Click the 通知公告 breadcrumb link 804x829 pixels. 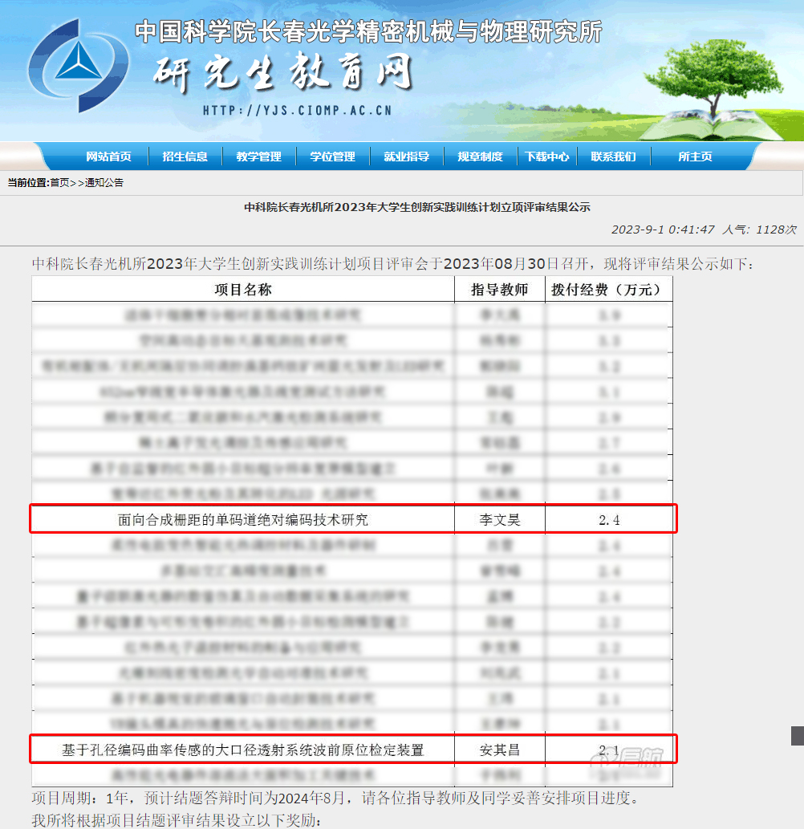[x=104, y=183]
